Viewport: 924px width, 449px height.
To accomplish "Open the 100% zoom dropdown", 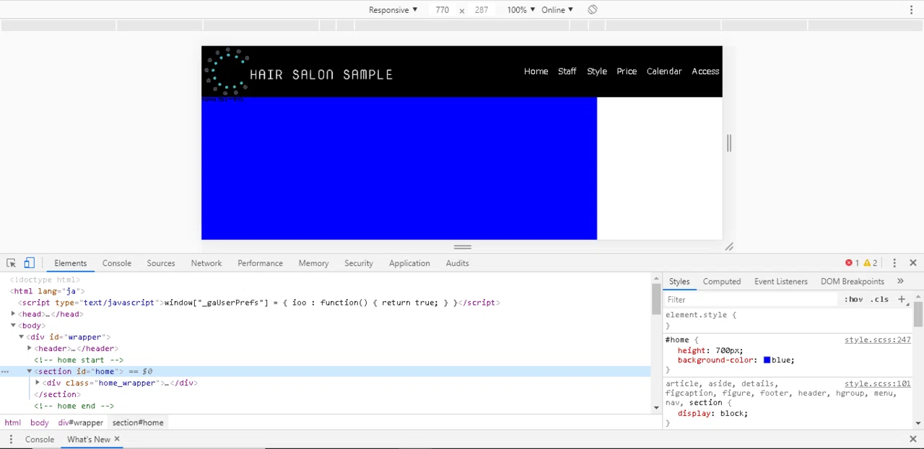I will point(520,9).
